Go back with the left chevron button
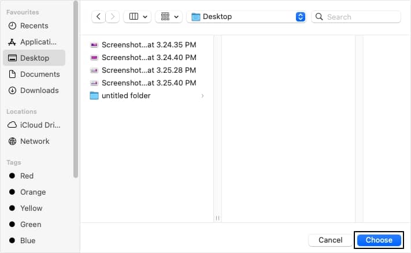Viewport: 411px width, 253px height. click(98, 17)
